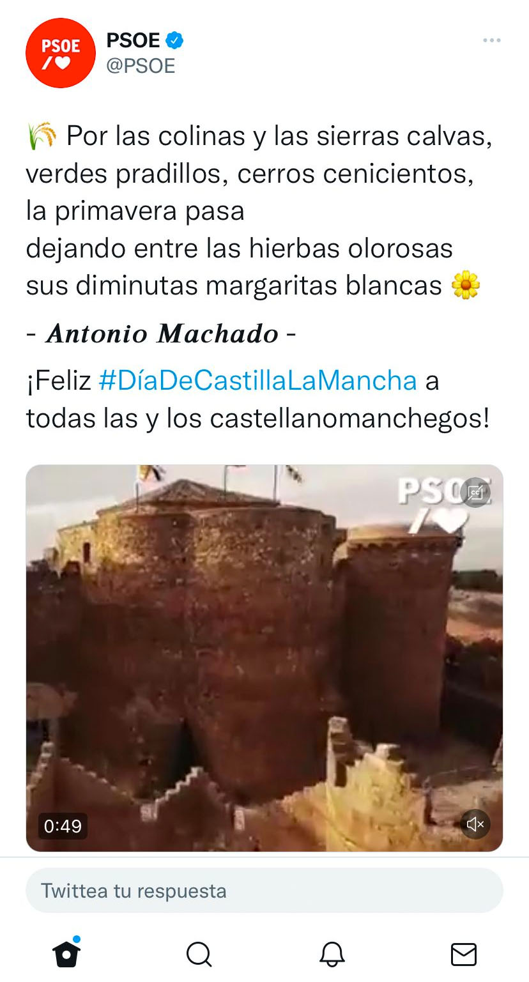This screenshot has width=529, height=982.
Task: Click the tweet poem text body
Action: pos(259,211)
